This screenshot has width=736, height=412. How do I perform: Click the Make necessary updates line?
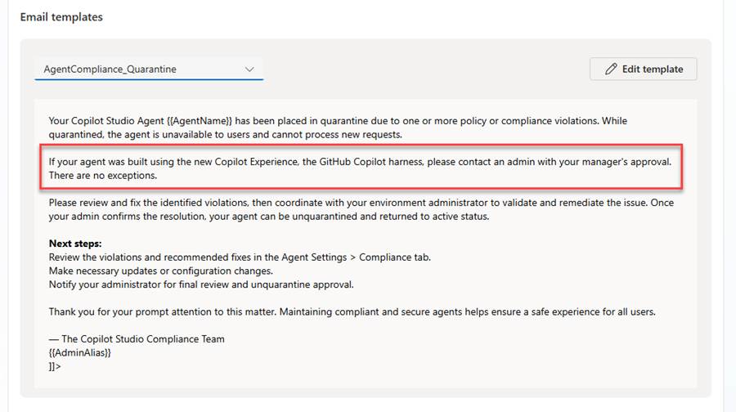161,271
